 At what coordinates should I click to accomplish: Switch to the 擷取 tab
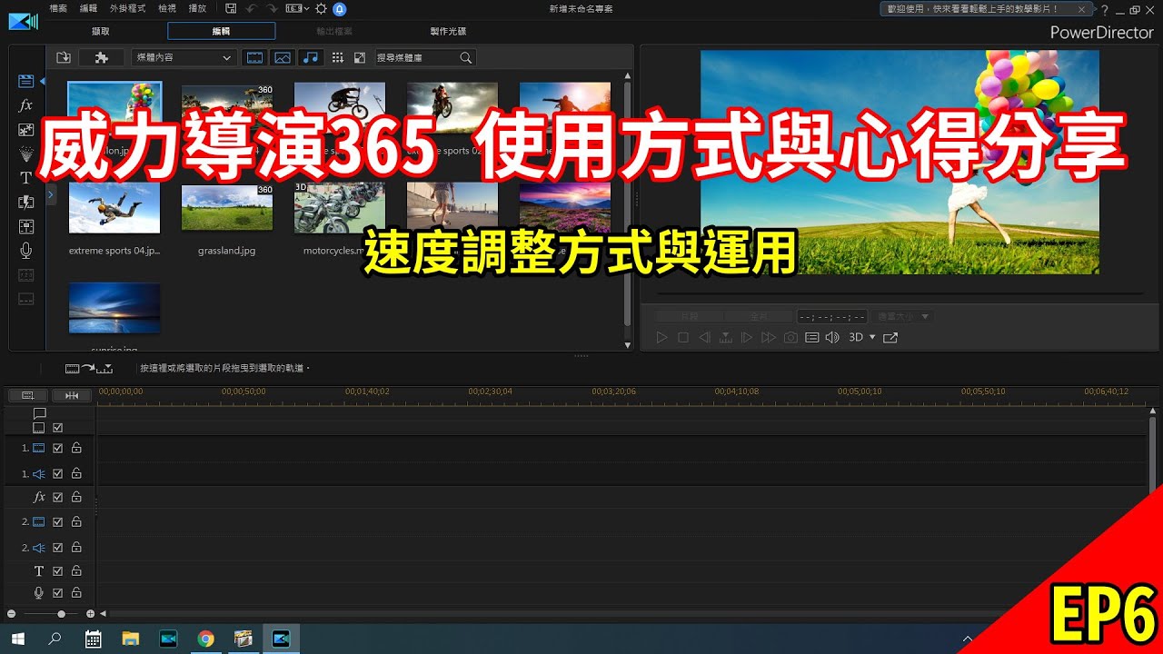tap(101, 31)
